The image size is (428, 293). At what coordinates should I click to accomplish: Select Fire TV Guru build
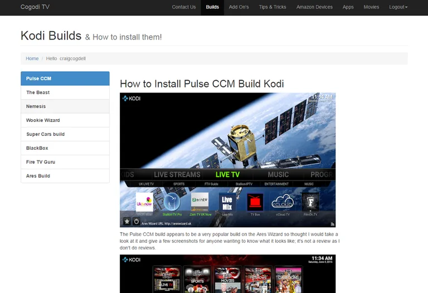[x=65, y=162]
